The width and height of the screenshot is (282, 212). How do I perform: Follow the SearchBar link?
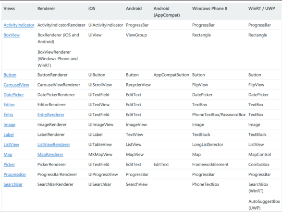point(13,184)
